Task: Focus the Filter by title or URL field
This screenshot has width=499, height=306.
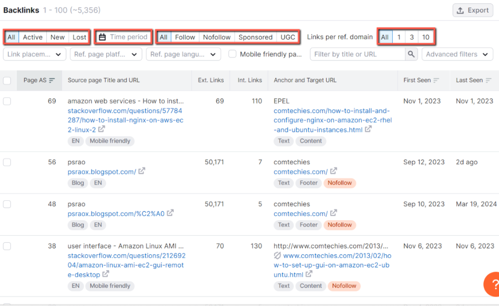Action: (358, 54)
